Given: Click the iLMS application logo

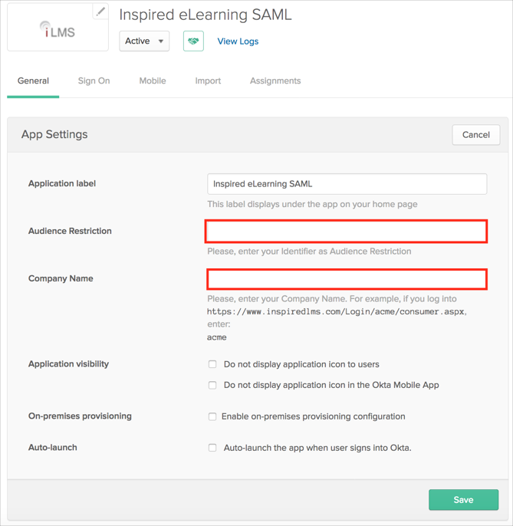Looking at the screenshot, I should click(58, 29).
